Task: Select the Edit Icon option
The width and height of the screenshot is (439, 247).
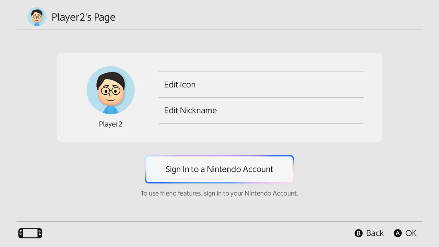Action: pyautogui.click(x=261, y=85)
